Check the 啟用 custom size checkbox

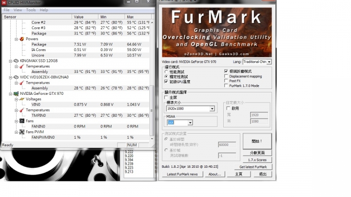[x=228, y=108]
